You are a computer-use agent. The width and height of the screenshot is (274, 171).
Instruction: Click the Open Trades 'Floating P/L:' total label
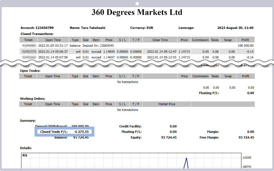209,93
